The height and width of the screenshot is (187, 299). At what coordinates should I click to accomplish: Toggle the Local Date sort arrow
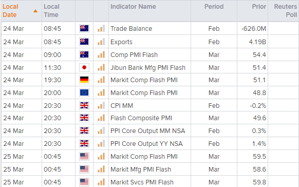(35, 11)
